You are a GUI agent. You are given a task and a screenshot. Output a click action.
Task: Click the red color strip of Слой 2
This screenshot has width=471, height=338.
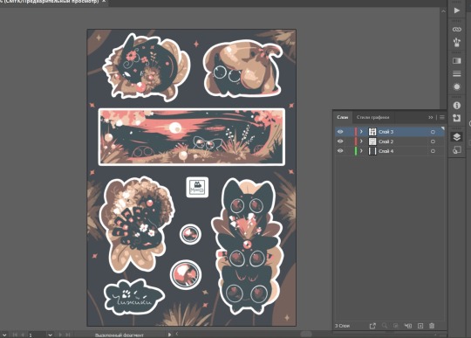pyautogui.click(x=356, y=141)
